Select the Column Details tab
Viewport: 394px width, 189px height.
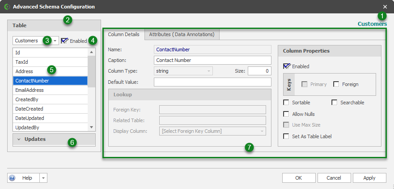[x=123, y=34]
